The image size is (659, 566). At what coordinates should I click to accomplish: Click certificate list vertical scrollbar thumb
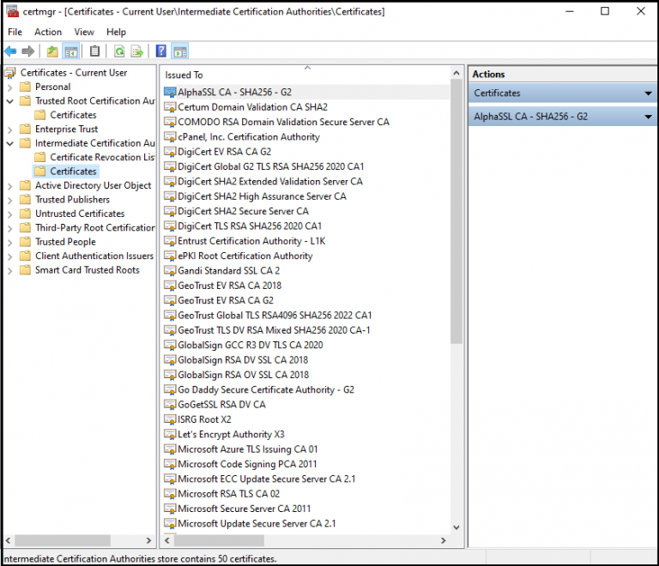coord(456,213)
